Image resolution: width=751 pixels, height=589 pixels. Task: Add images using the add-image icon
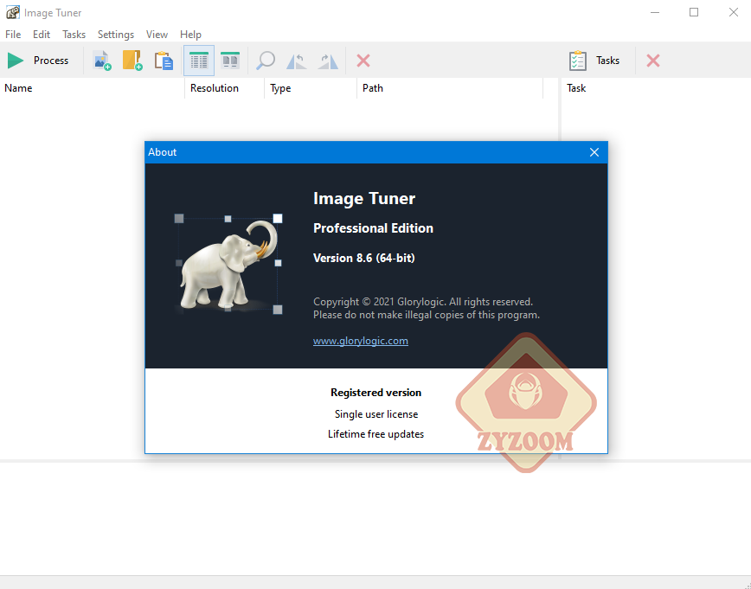point(102,61)
